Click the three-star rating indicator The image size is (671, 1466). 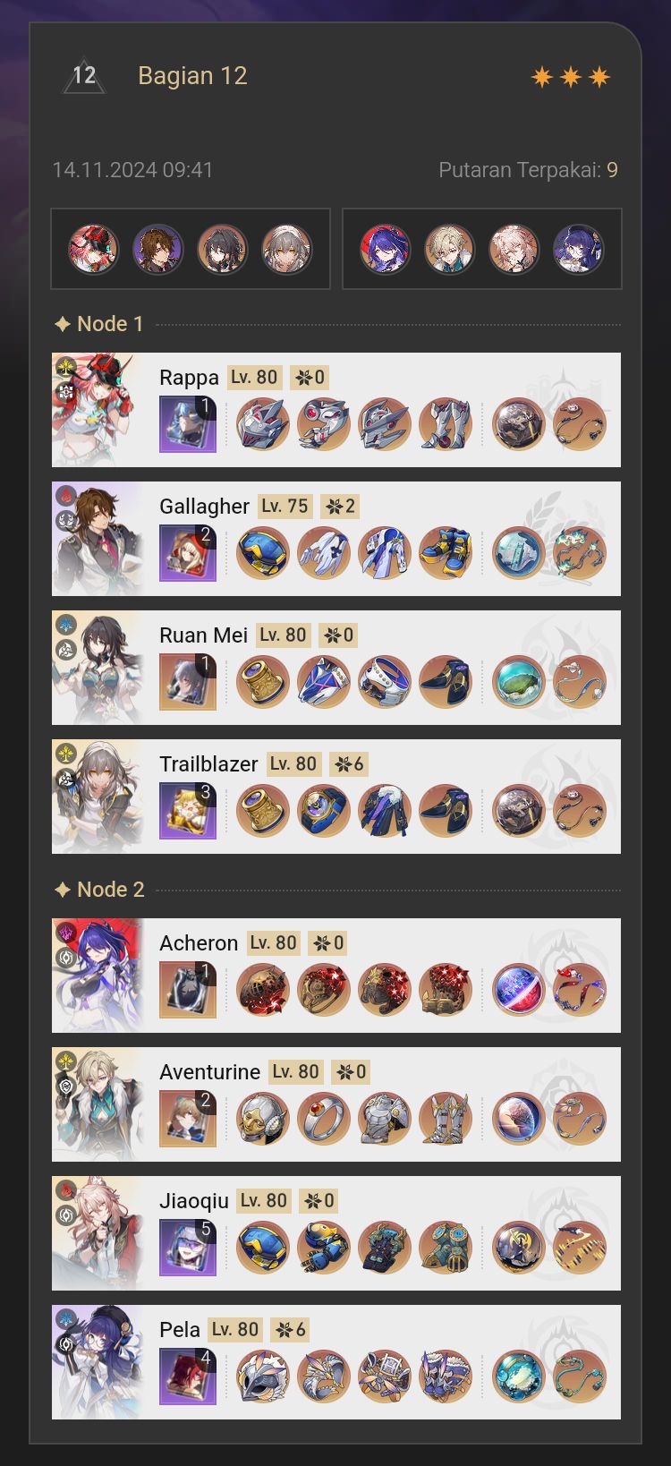(571, 77)
